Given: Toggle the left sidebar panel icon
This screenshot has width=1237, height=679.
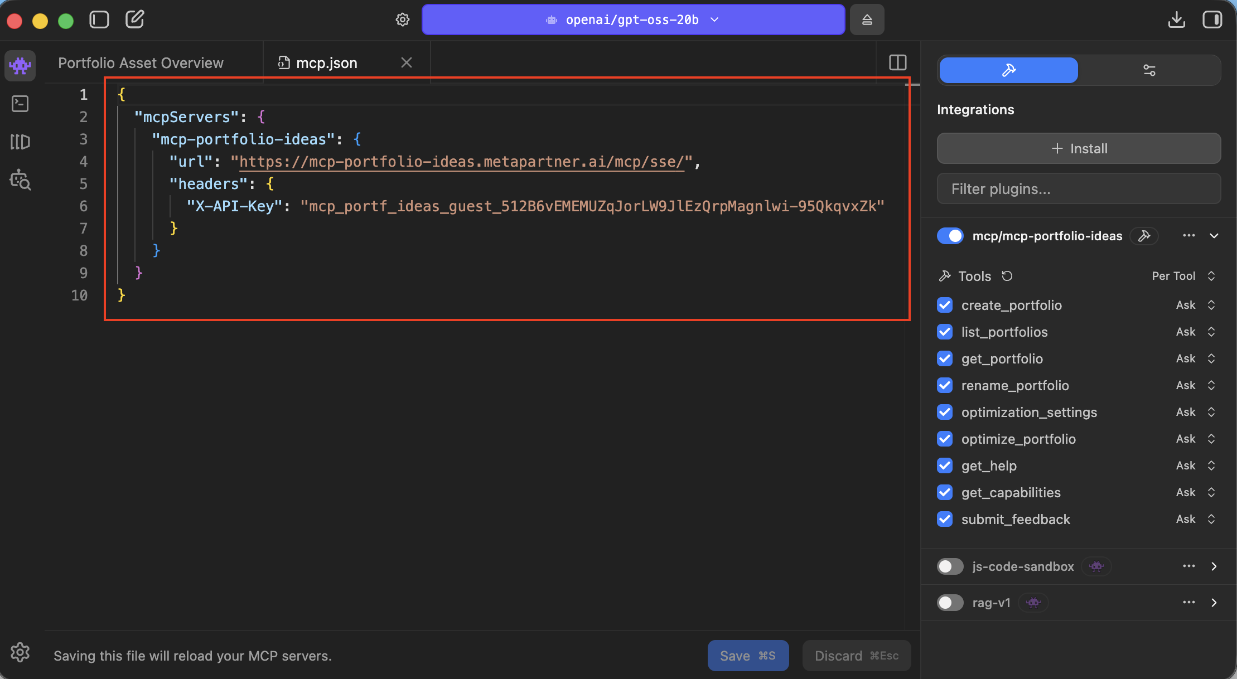Looking at the screenshot, I should click(x=99, y=20).
